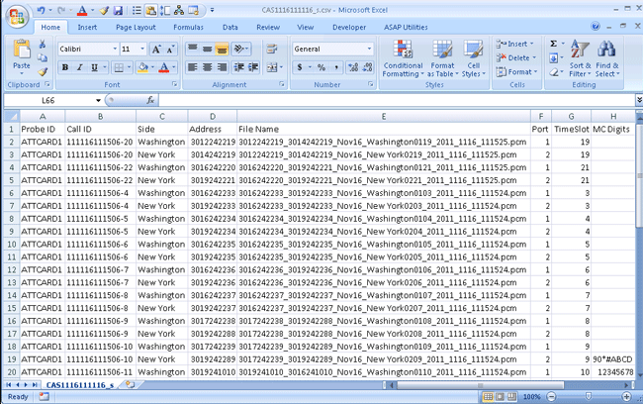The height and width of the screenshot is (404, 643).
Task: Click the Format Painter brush in Clipboard group
Action: point(43,72)
